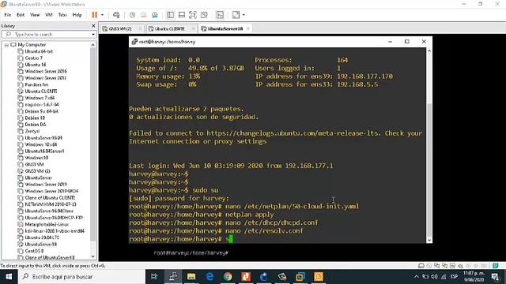Open the Tabs menu
The image size is (506, 284).
(x=62, y=15)
